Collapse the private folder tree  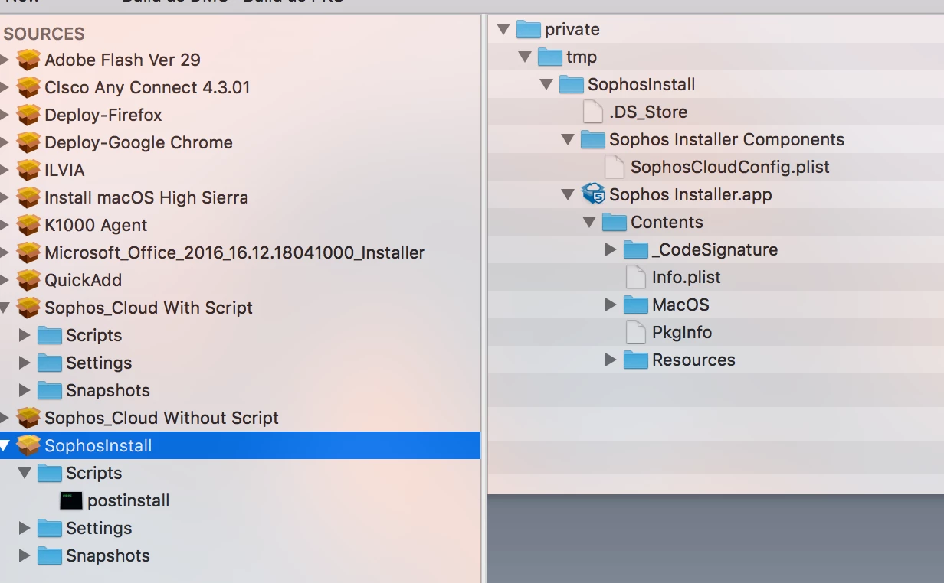point(503,29)
